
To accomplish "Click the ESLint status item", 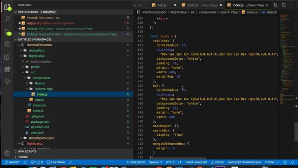I will [217, 162].
